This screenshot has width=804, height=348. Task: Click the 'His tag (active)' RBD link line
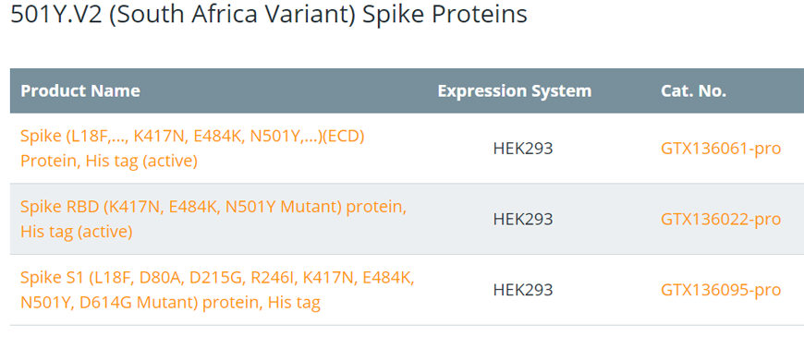[77, 232]
